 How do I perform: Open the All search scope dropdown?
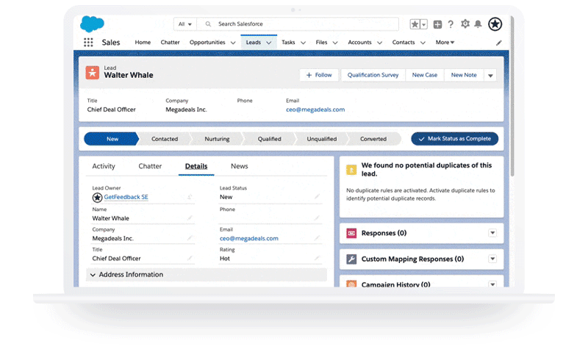pos(185,24)
